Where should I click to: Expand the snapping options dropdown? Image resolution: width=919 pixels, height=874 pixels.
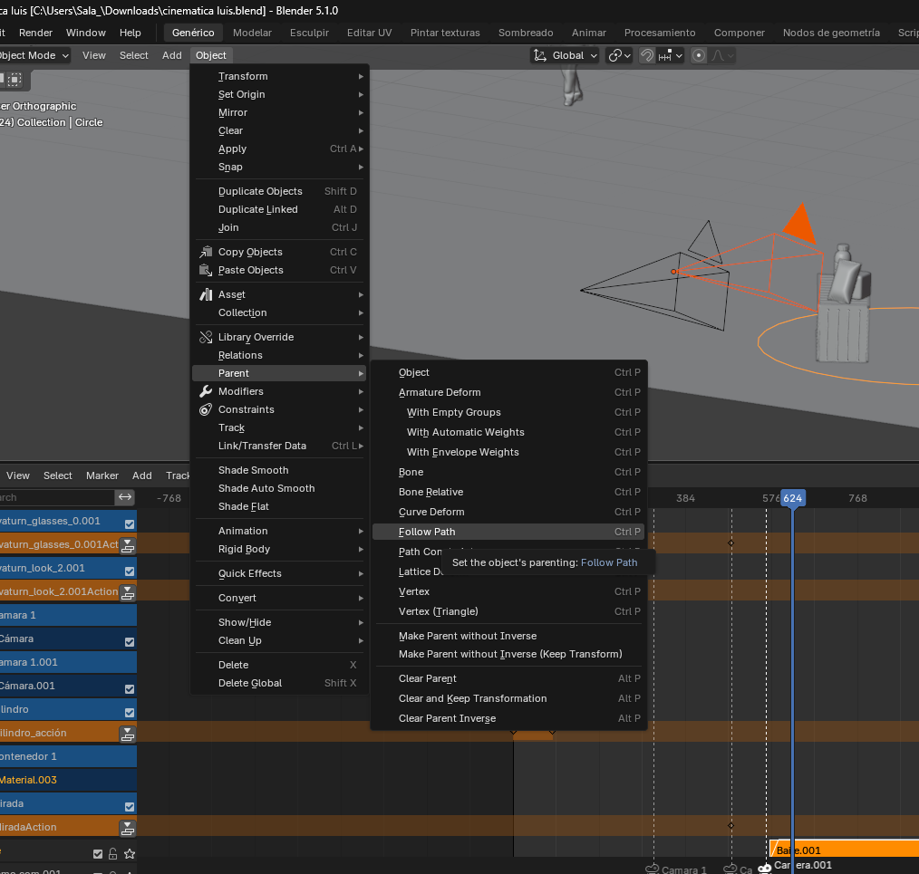671,55
